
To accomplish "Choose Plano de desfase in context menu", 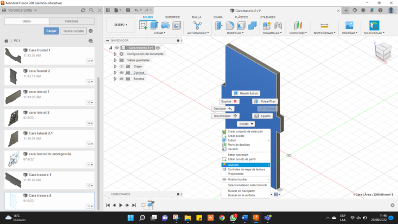I will 246,145.
